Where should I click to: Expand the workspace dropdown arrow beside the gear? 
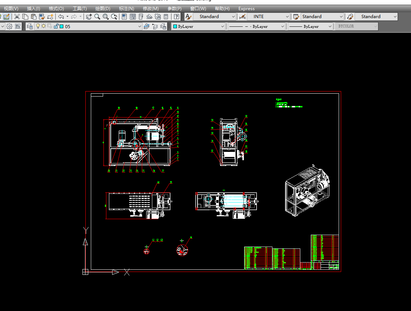click(3, 26)
